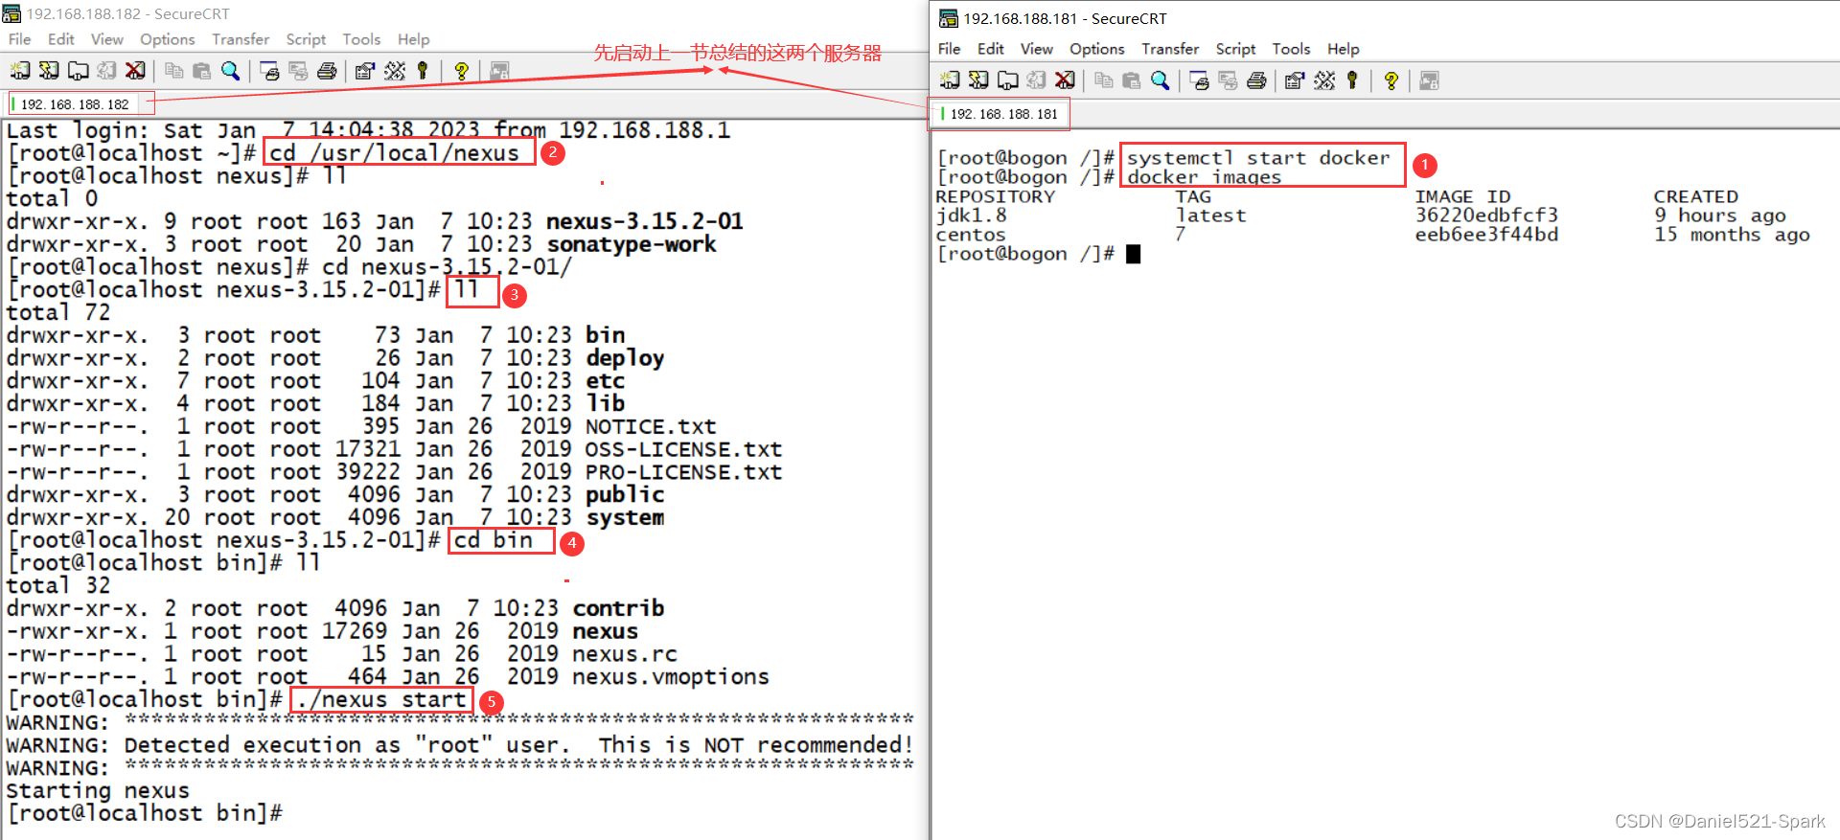
Task: Click Print Screen icon in 188.181 window
Action: [1199, 80]
